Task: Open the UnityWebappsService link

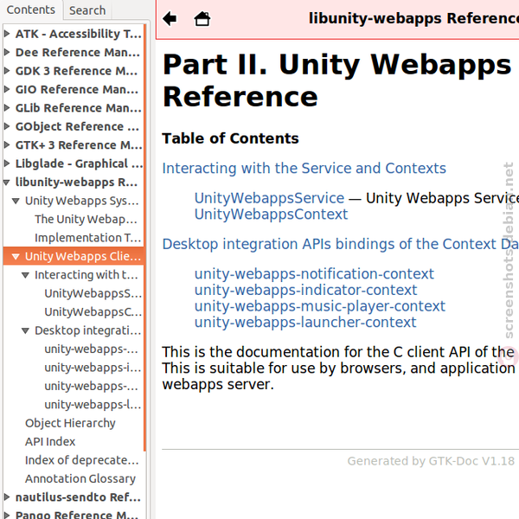Action: tap(269, 198)
